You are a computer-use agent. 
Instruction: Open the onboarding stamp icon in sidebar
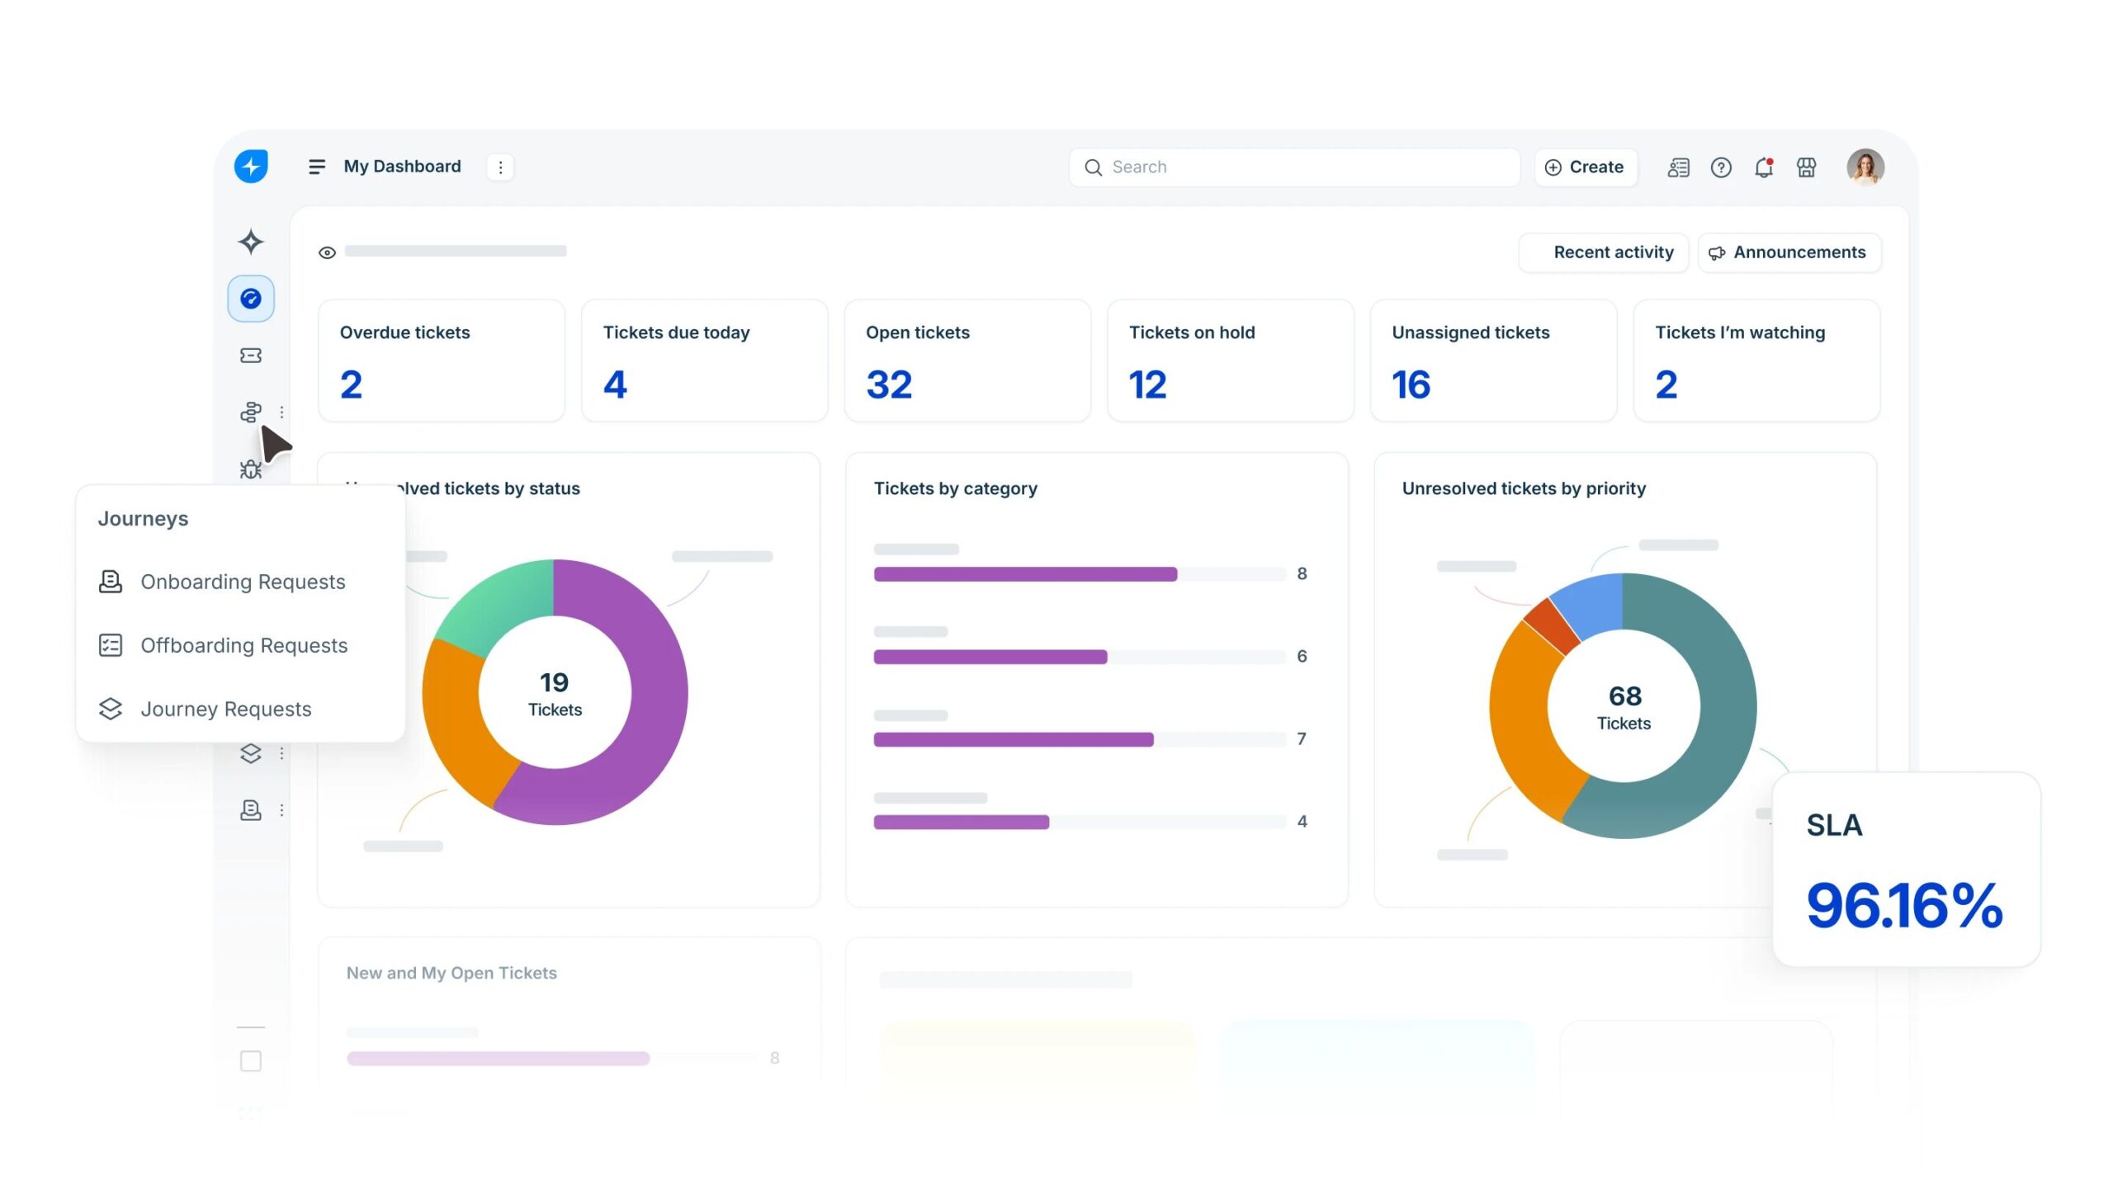[251, 810]
